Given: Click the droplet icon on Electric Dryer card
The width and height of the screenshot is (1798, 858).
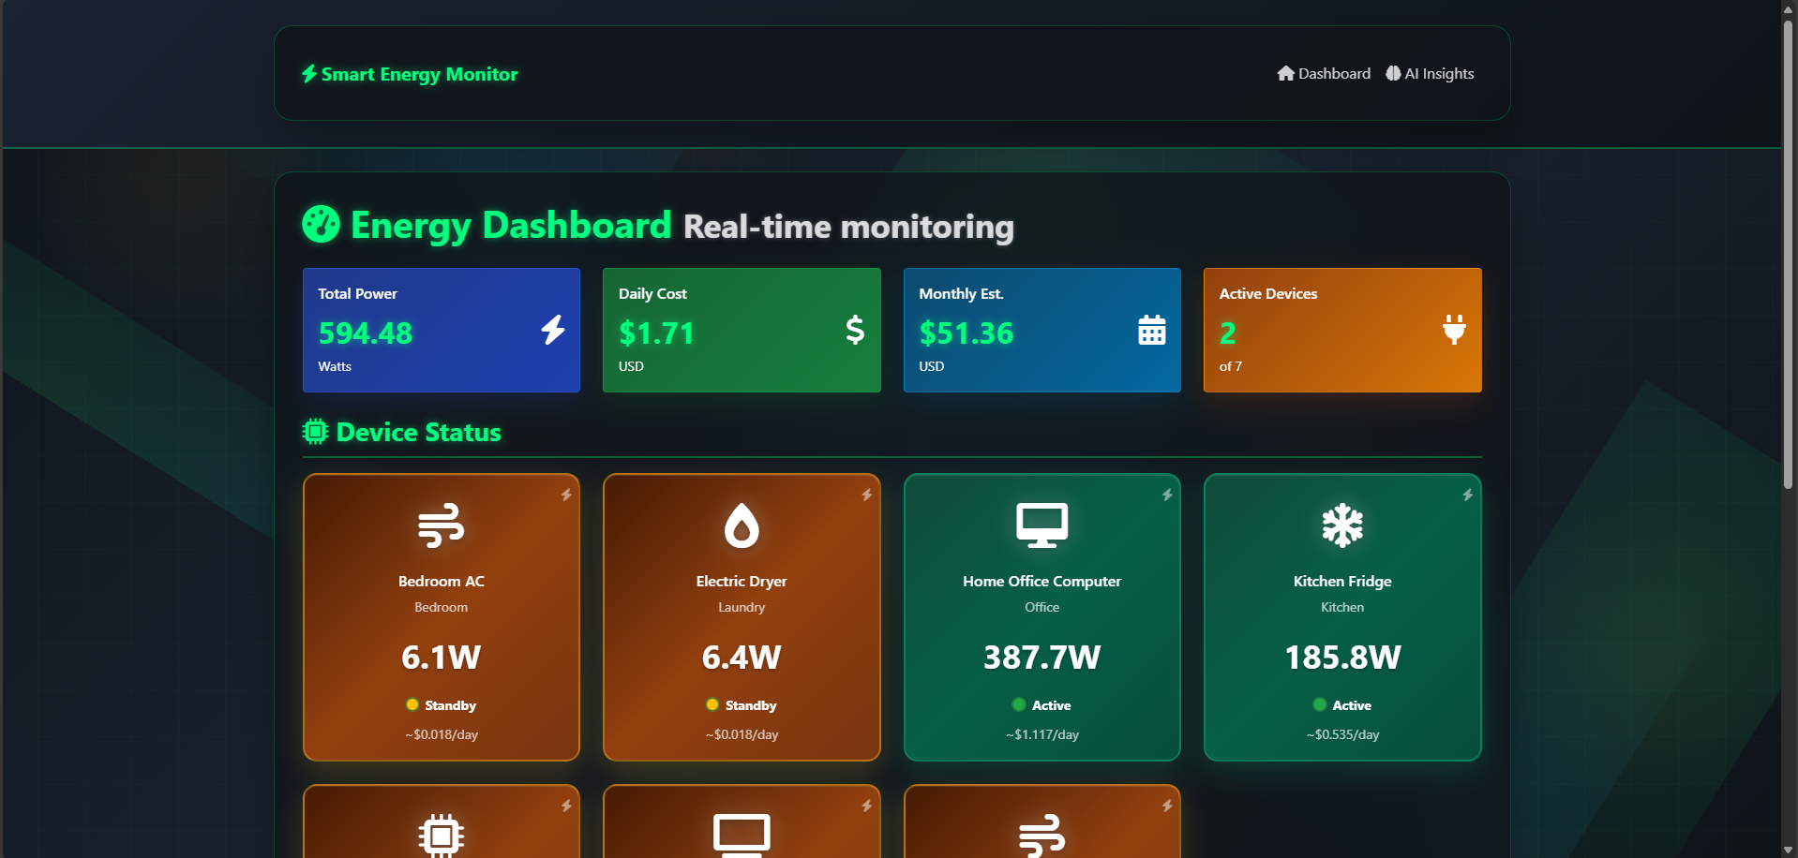Looking at the screenshot, I should coord(742,525).
